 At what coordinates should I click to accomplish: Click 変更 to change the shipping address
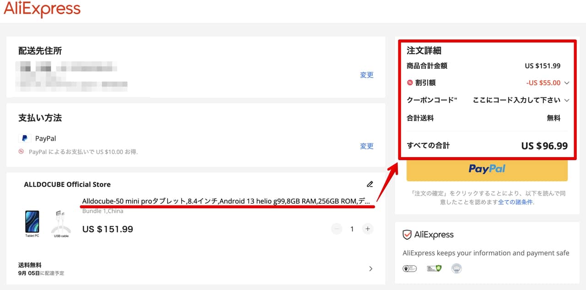coord(367,75)
